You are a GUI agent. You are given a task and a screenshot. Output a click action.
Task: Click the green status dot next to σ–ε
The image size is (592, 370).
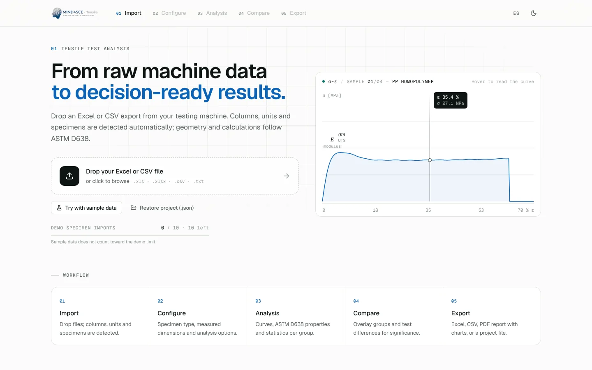324,81
